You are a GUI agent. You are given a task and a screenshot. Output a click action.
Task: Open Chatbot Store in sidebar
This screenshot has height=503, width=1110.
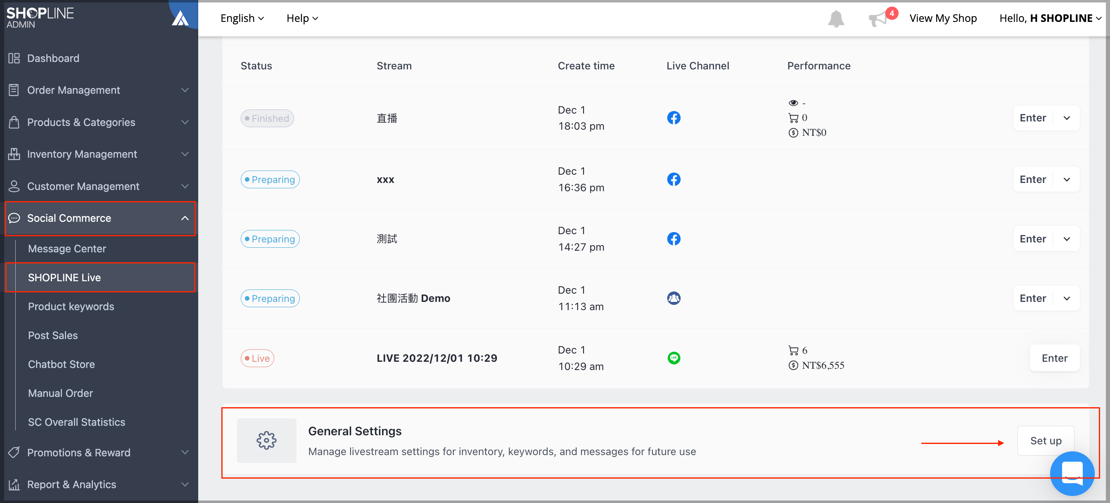coord(61,364)
